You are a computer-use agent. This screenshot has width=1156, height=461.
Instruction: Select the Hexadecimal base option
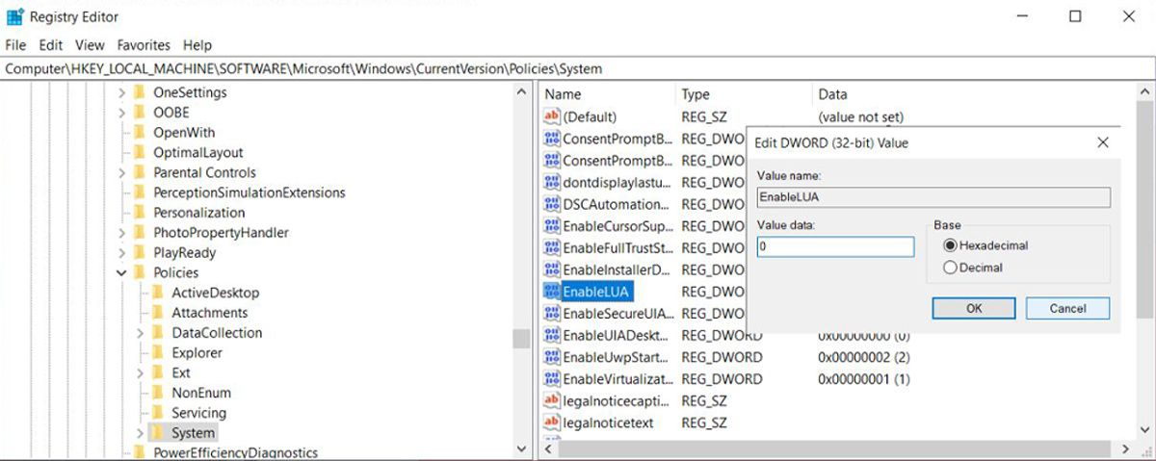[x=986, y=245]
